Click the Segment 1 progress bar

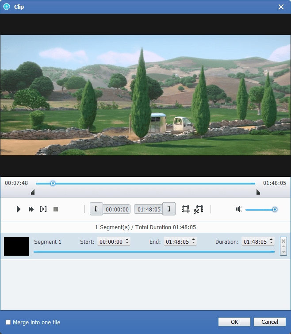click(x=154, y=252)
